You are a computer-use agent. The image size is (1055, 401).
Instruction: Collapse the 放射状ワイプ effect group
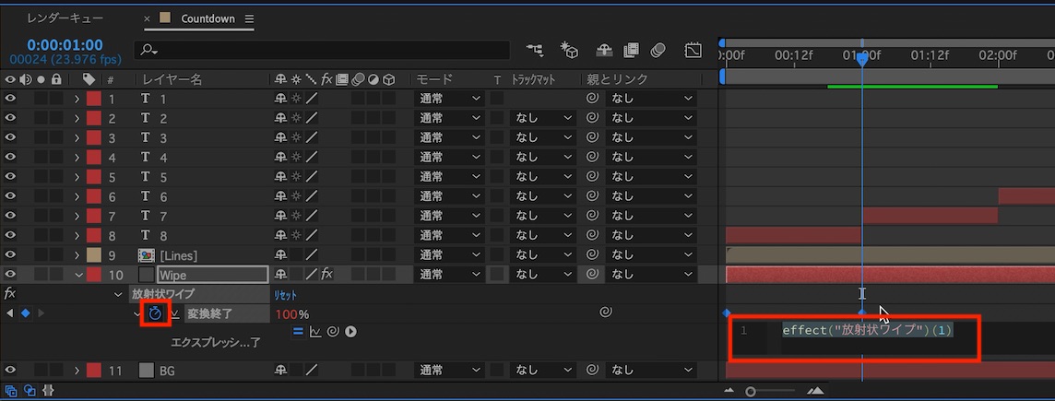[x=118, y=295]
